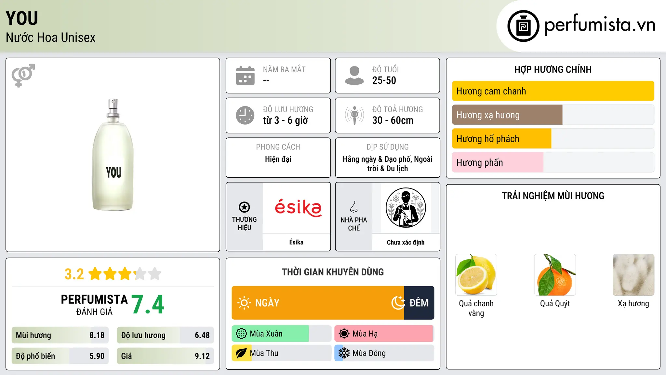
Task: Click the flower icon for Mùa Xuân
Action: 241,334
